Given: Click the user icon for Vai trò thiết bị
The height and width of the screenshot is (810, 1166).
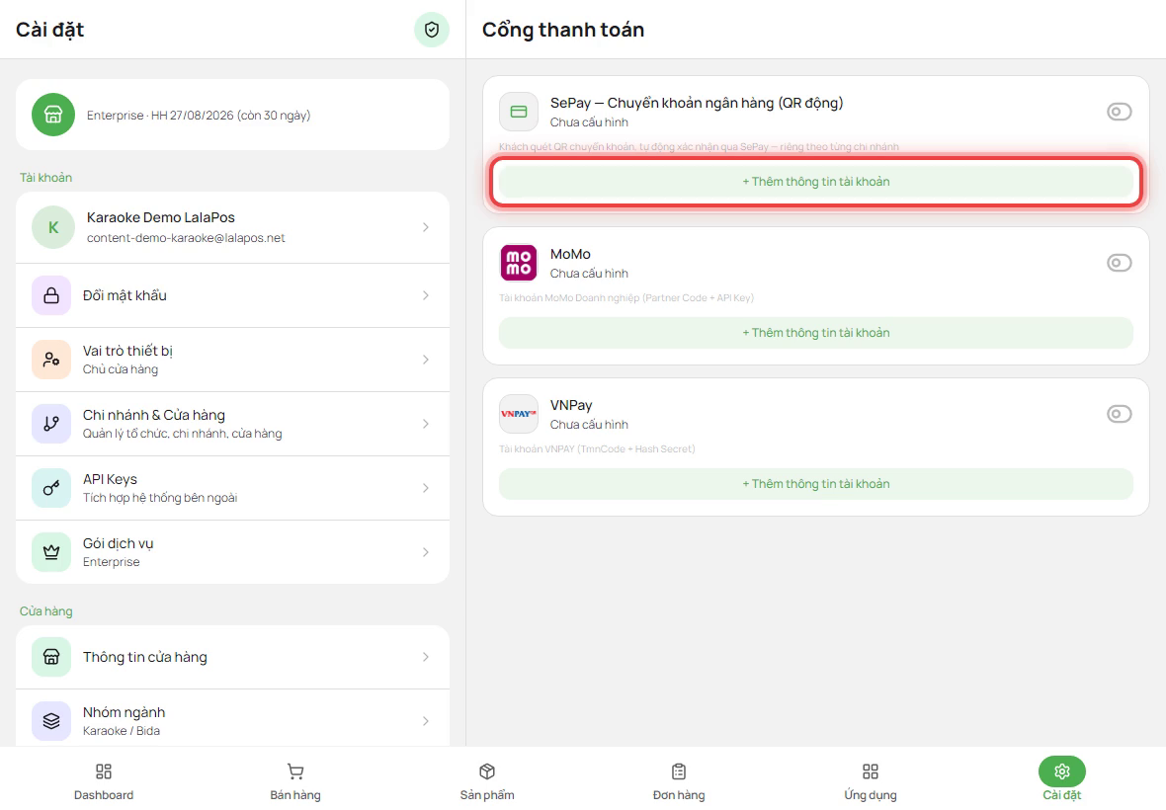Looking at the screenshot, I should tap(51, 360).
